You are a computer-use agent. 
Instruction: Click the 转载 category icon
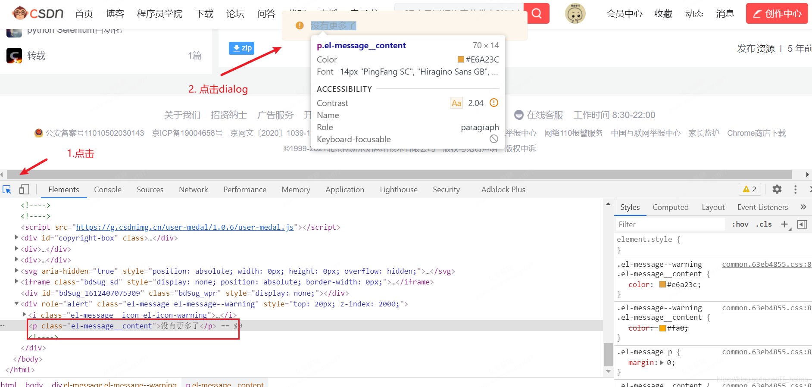click(x=14, y=56)
